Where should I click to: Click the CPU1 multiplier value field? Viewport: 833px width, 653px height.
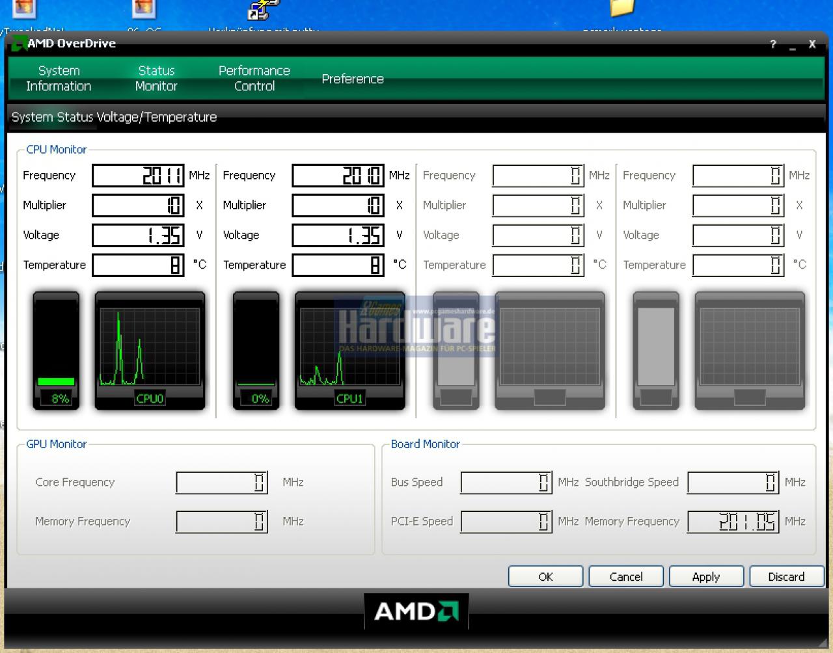338,206
